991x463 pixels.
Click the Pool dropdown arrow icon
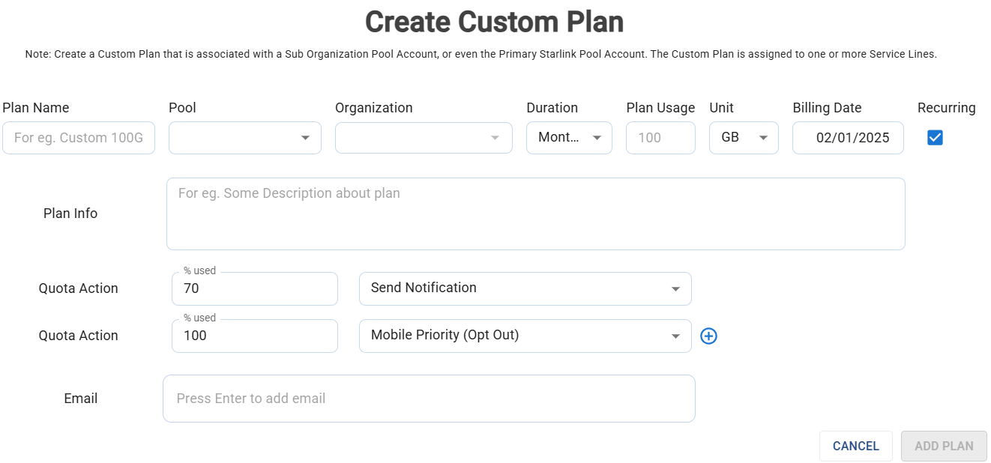(305, 138)
